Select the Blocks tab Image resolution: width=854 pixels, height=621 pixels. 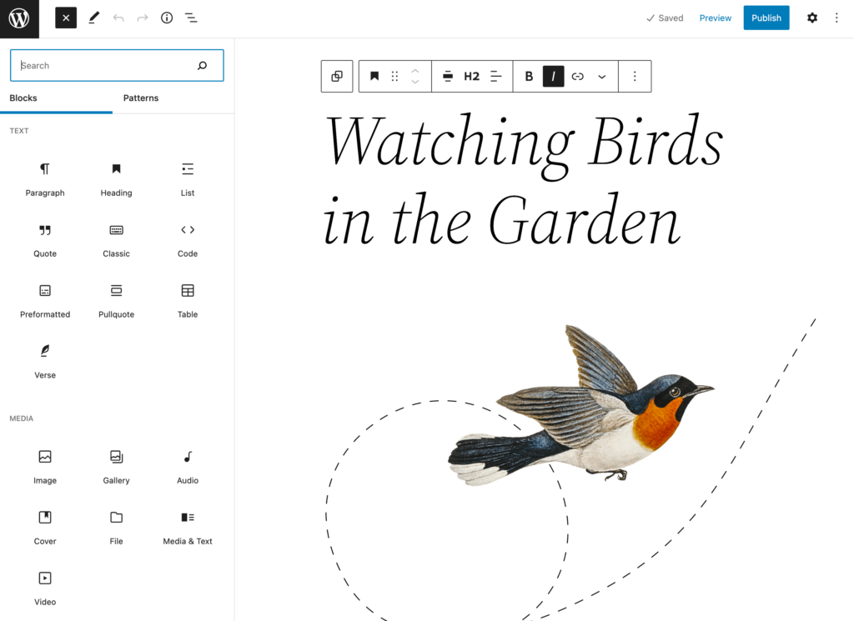coord(23,98)
